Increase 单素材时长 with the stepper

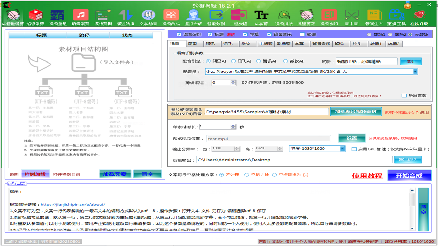click(232, 125)
